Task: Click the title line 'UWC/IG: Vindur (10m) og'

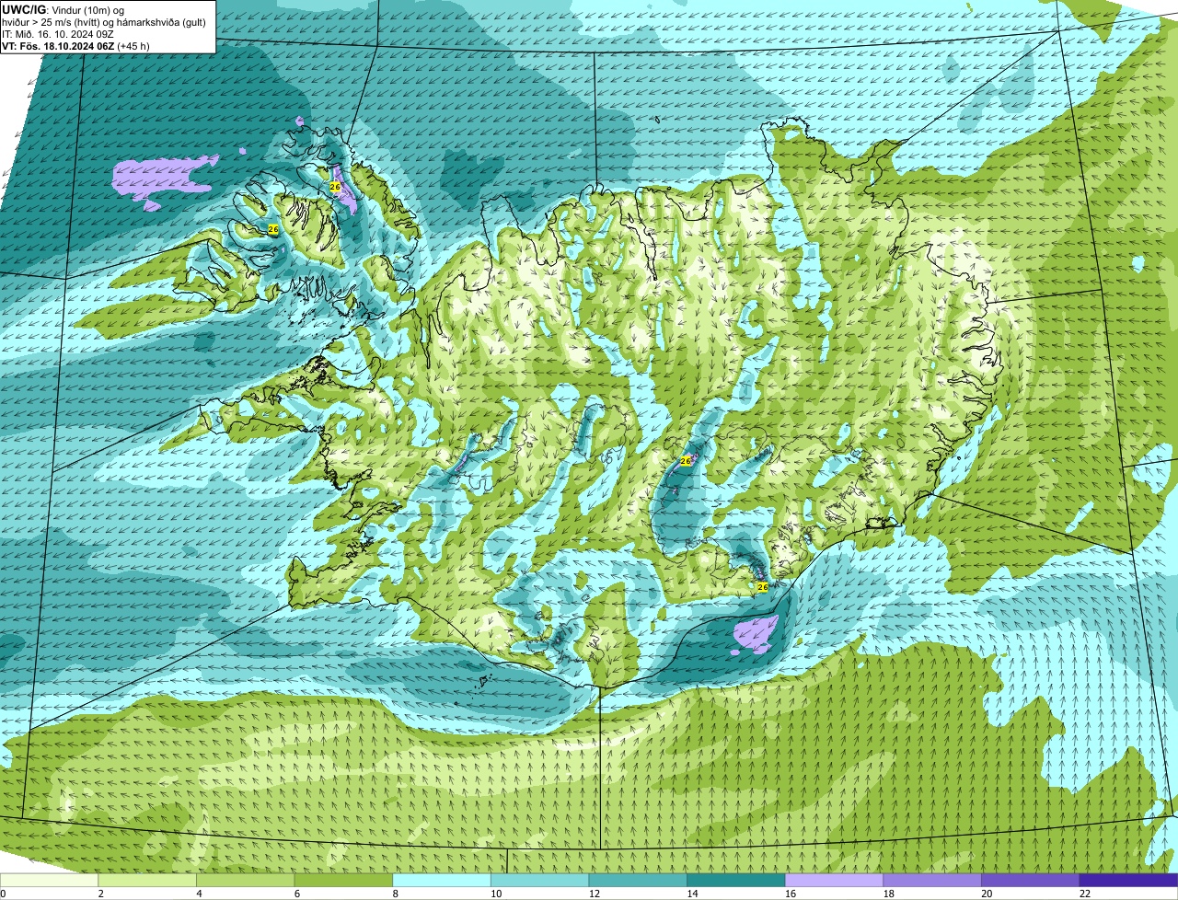Action: click(63, 9)
